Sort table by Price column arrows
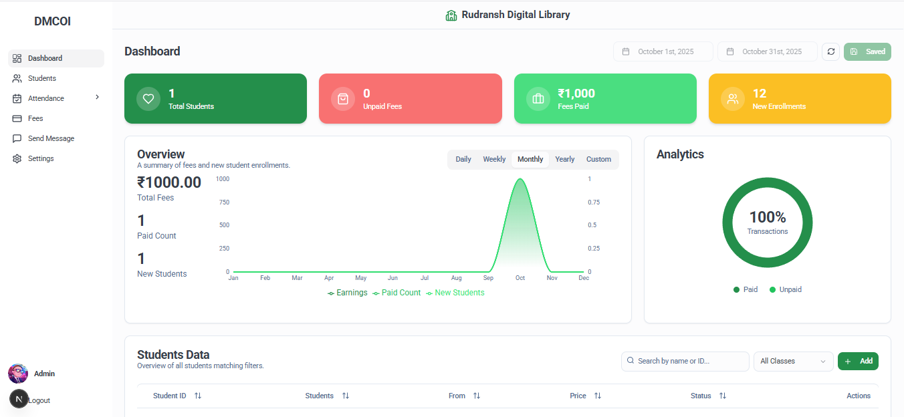Viewport: 904px width, 417px height. 598,396
